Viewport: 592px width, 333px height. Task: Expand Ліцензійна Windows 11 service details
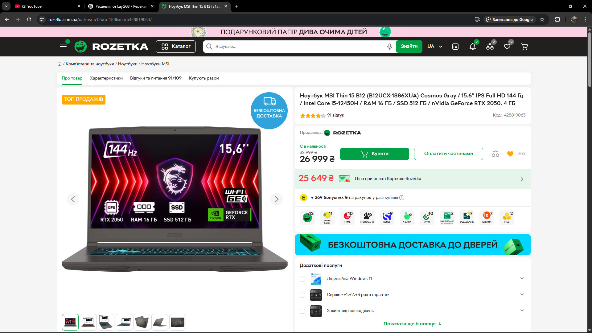(x=522, y=278)
